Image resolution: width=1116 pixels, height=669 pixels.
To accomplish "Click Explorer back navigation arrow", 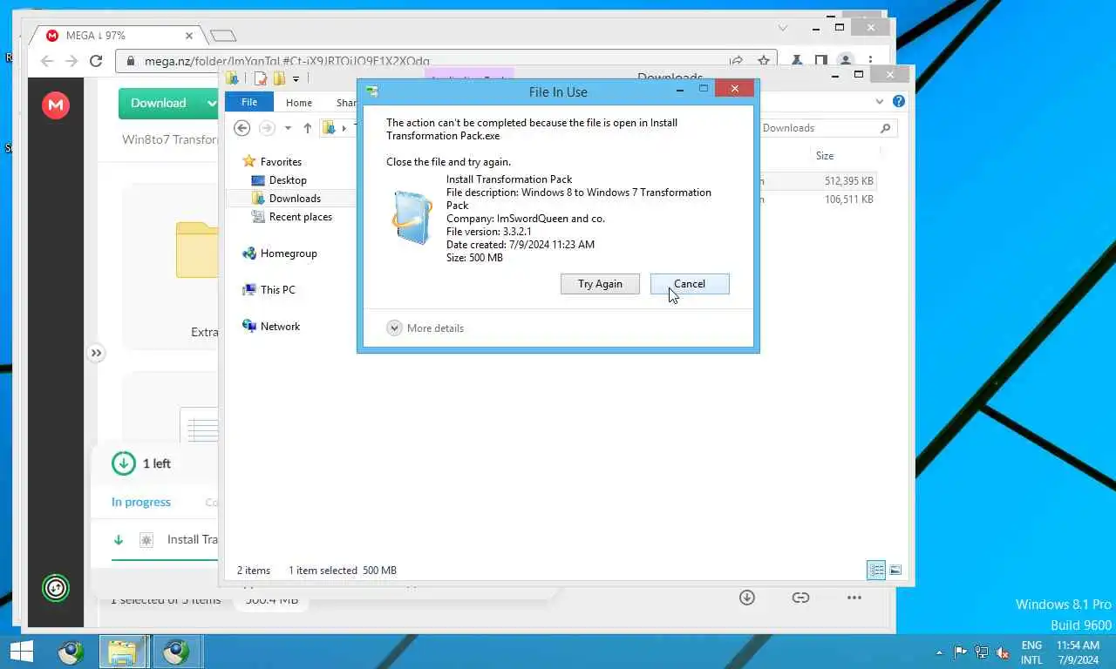I will 242,128.
